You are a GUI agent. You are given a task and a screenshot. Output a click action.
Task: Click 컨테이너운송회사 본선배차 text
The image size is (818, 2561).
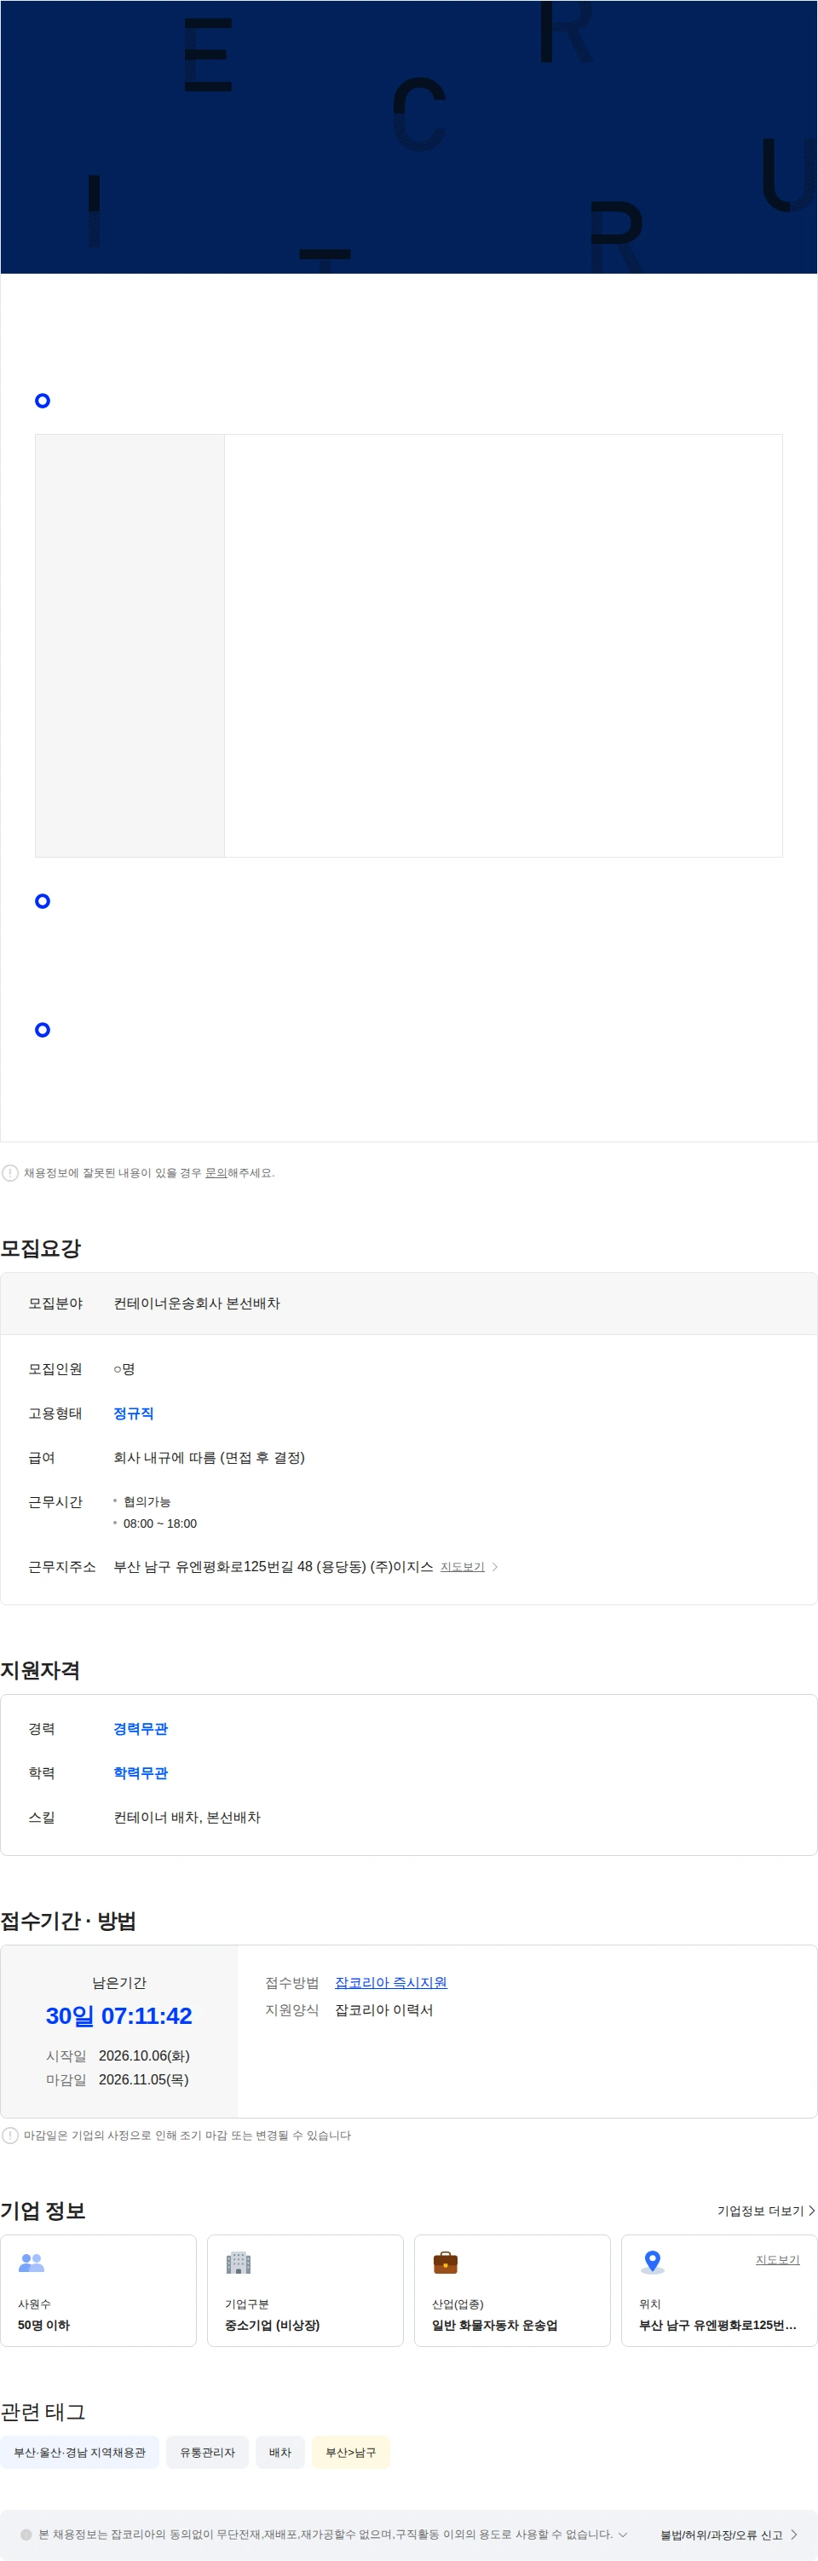[197, 1304]
